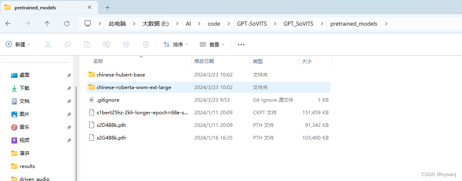
Task: Sort by 修改日期 column header
Action: (x=204, y=61)
